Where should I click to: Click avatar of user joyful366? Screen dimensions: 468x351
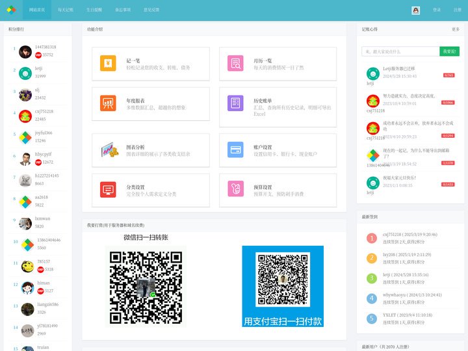(25, 138)
